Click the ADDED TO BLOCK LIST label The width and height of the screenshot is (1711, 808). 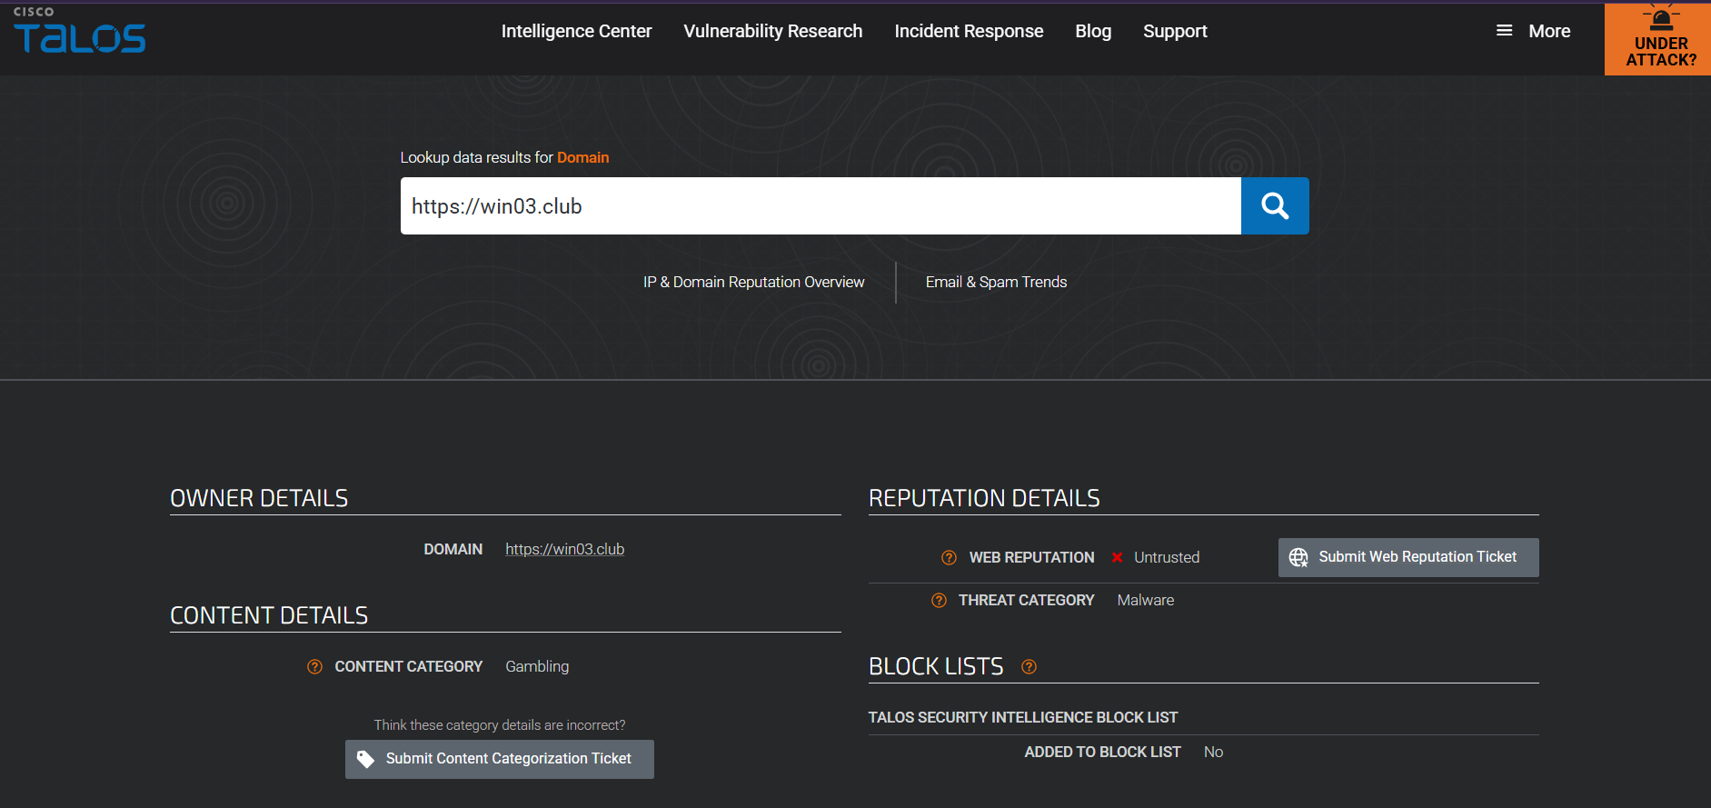pos(1102,753)
